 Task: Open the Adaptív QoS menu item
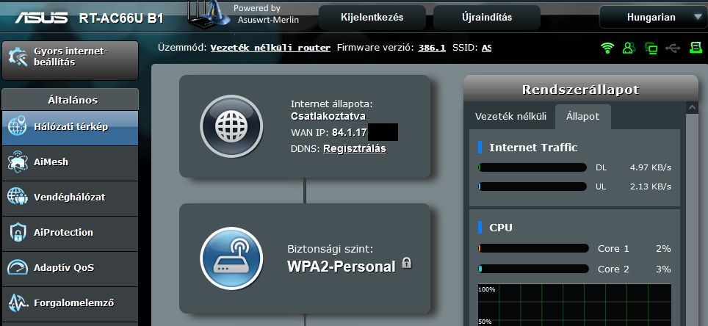pos(70,269)
